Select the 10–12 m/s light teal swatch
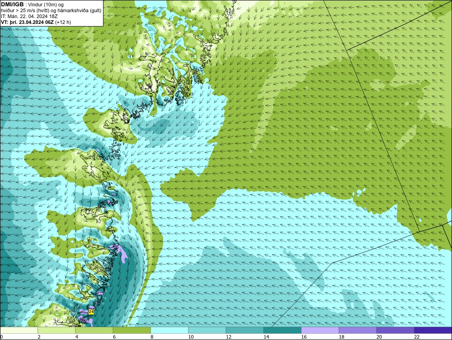Viewport: 452px width, 340px height. pos(207,330)
